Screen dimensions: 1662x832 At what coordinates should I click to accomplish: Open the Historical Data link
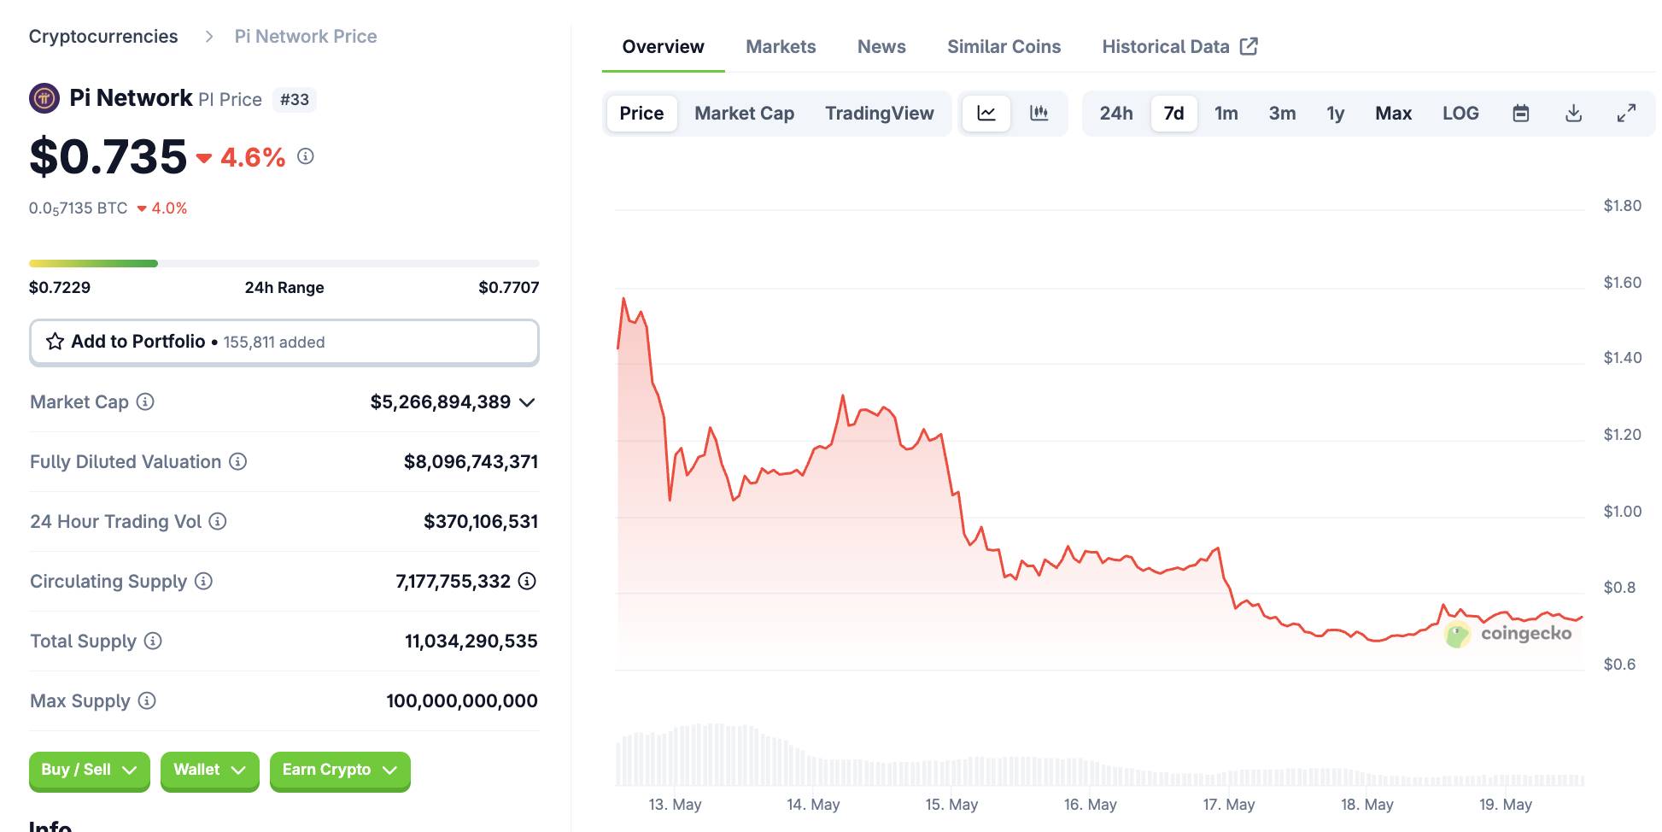click(1179, 46)
